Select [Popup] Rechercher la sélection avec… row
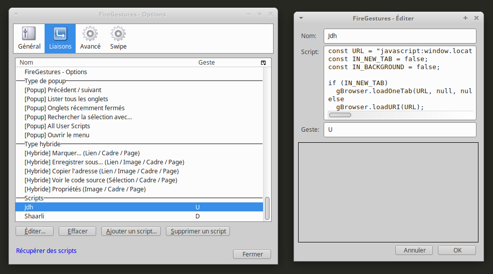This screenshot has width=493, height=274. [x=139, y=117]
